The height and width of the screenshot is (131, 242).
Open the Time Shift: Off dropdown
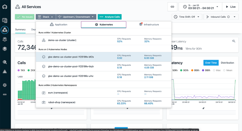(187, 17)
